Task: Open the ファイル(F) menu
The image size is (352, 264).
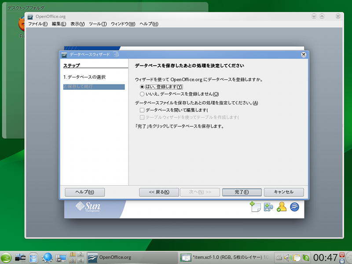Action: pyautogui.click(x=37, y=24)
